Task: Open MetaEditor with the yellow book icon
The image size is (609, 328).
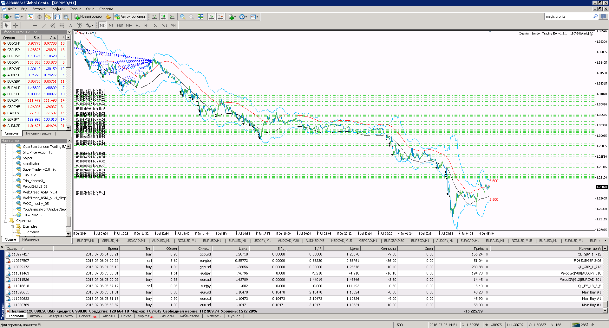Action: click(x=108, y=17)
